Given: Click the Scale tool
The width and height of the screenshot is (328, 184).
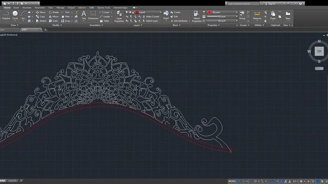Looking at the screenshot, I should point(53,21).
